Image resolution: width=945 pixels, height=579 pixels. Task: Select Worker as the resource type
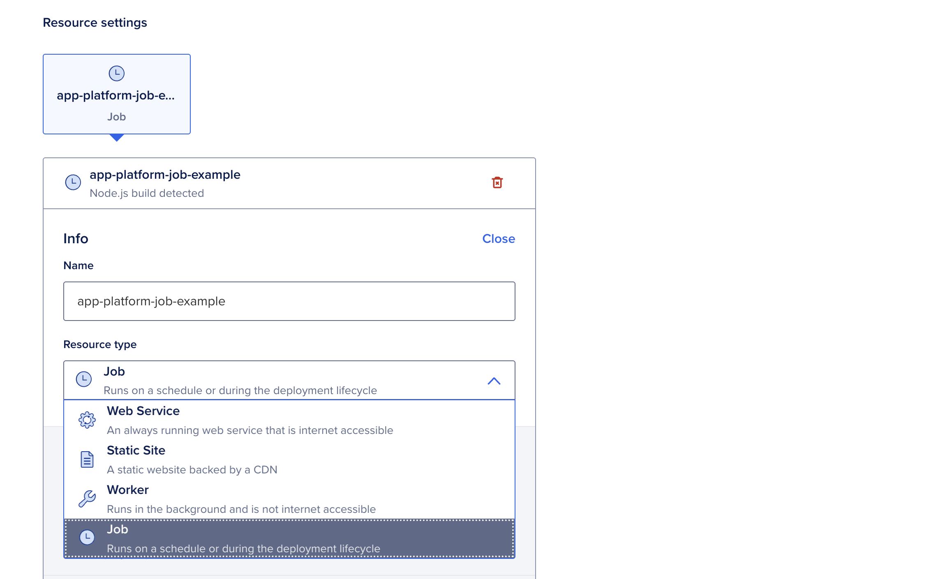click(247, 498)
